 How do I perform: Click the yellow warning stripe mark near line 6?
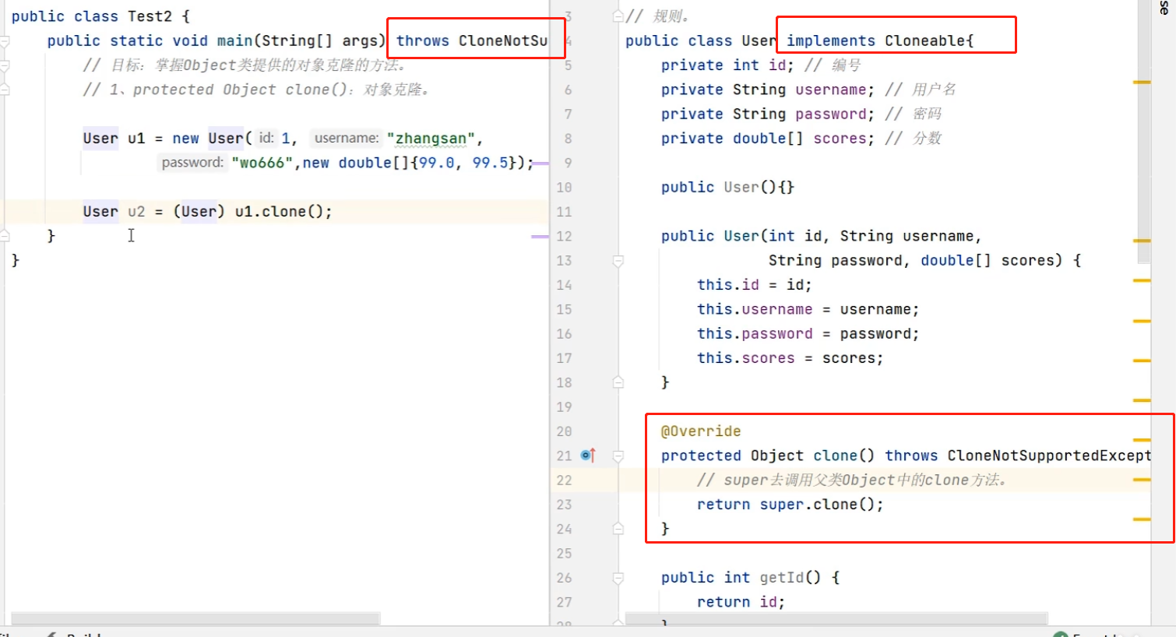[x=1142, y=82]
